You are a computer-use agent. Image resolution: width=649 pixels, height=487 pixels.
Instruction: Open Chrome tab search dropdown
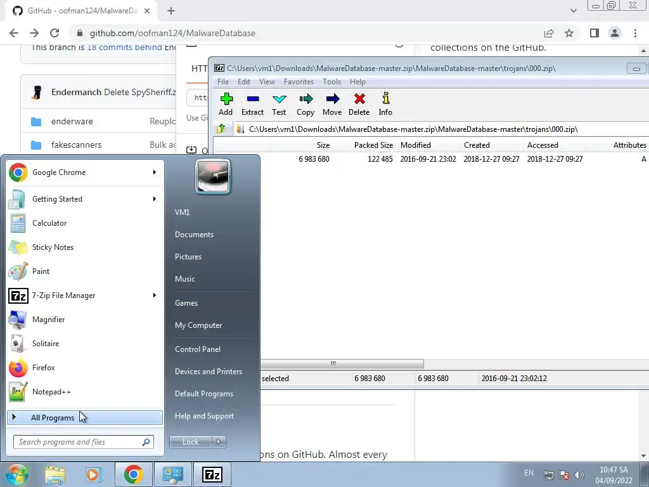(573, 11)
